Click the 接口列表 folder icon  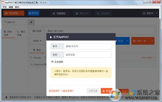pos(18,32)
